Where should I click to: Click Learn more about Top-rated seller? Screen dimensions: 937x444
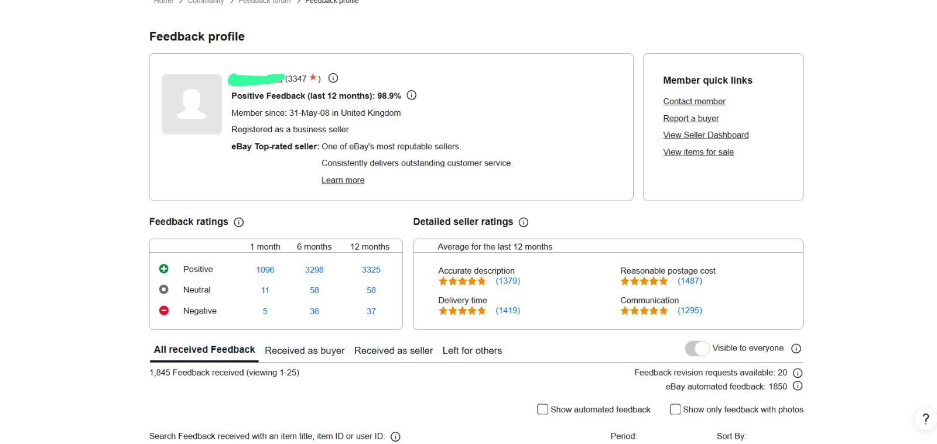(343, 180)
